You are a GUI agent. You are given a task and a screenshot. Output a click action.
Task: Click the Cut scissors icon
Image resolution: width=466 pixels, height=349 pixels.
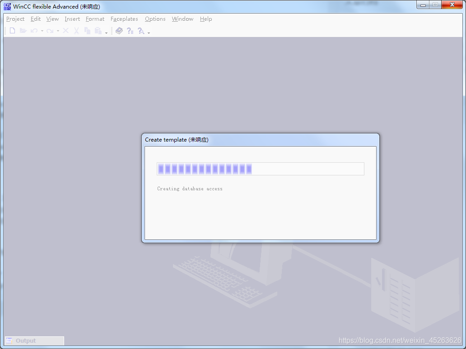coord(76,31)
